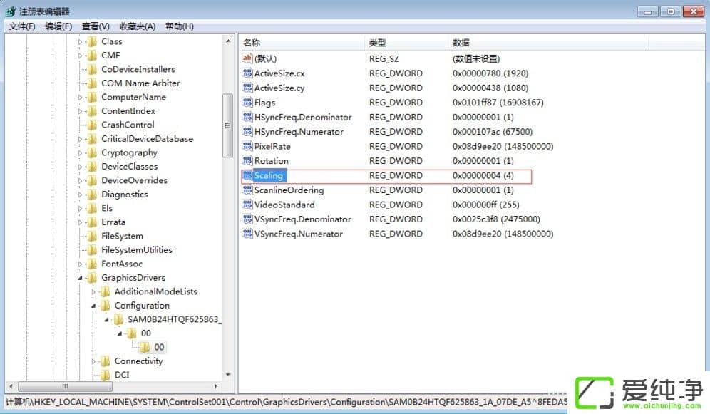The height and width of the screenshot is (414, 710).
Task: Select the GraphicsDrivers folder icon
Action: [92, 278]
